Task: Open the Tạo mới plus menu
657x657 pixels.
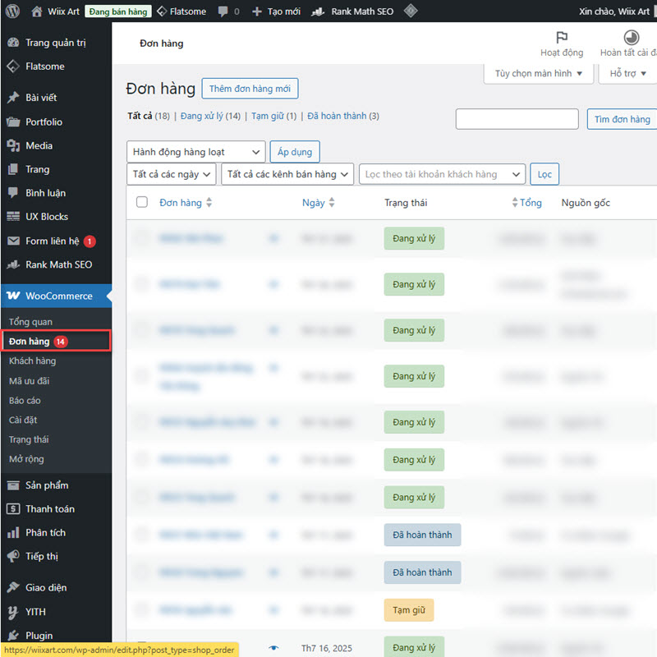Action: [276, 11]
